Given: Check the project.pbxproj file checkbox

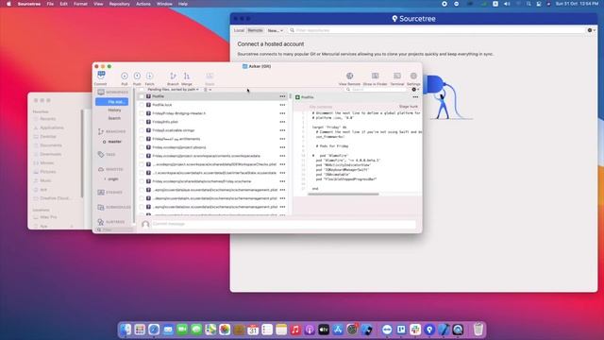Looking at the screenshot, I should click(142, 147).
